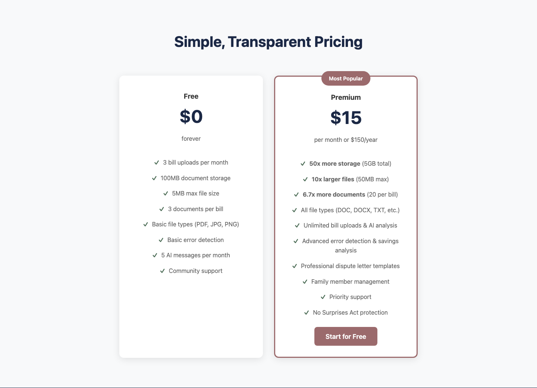Click the 'Start for Free' button

346,336
